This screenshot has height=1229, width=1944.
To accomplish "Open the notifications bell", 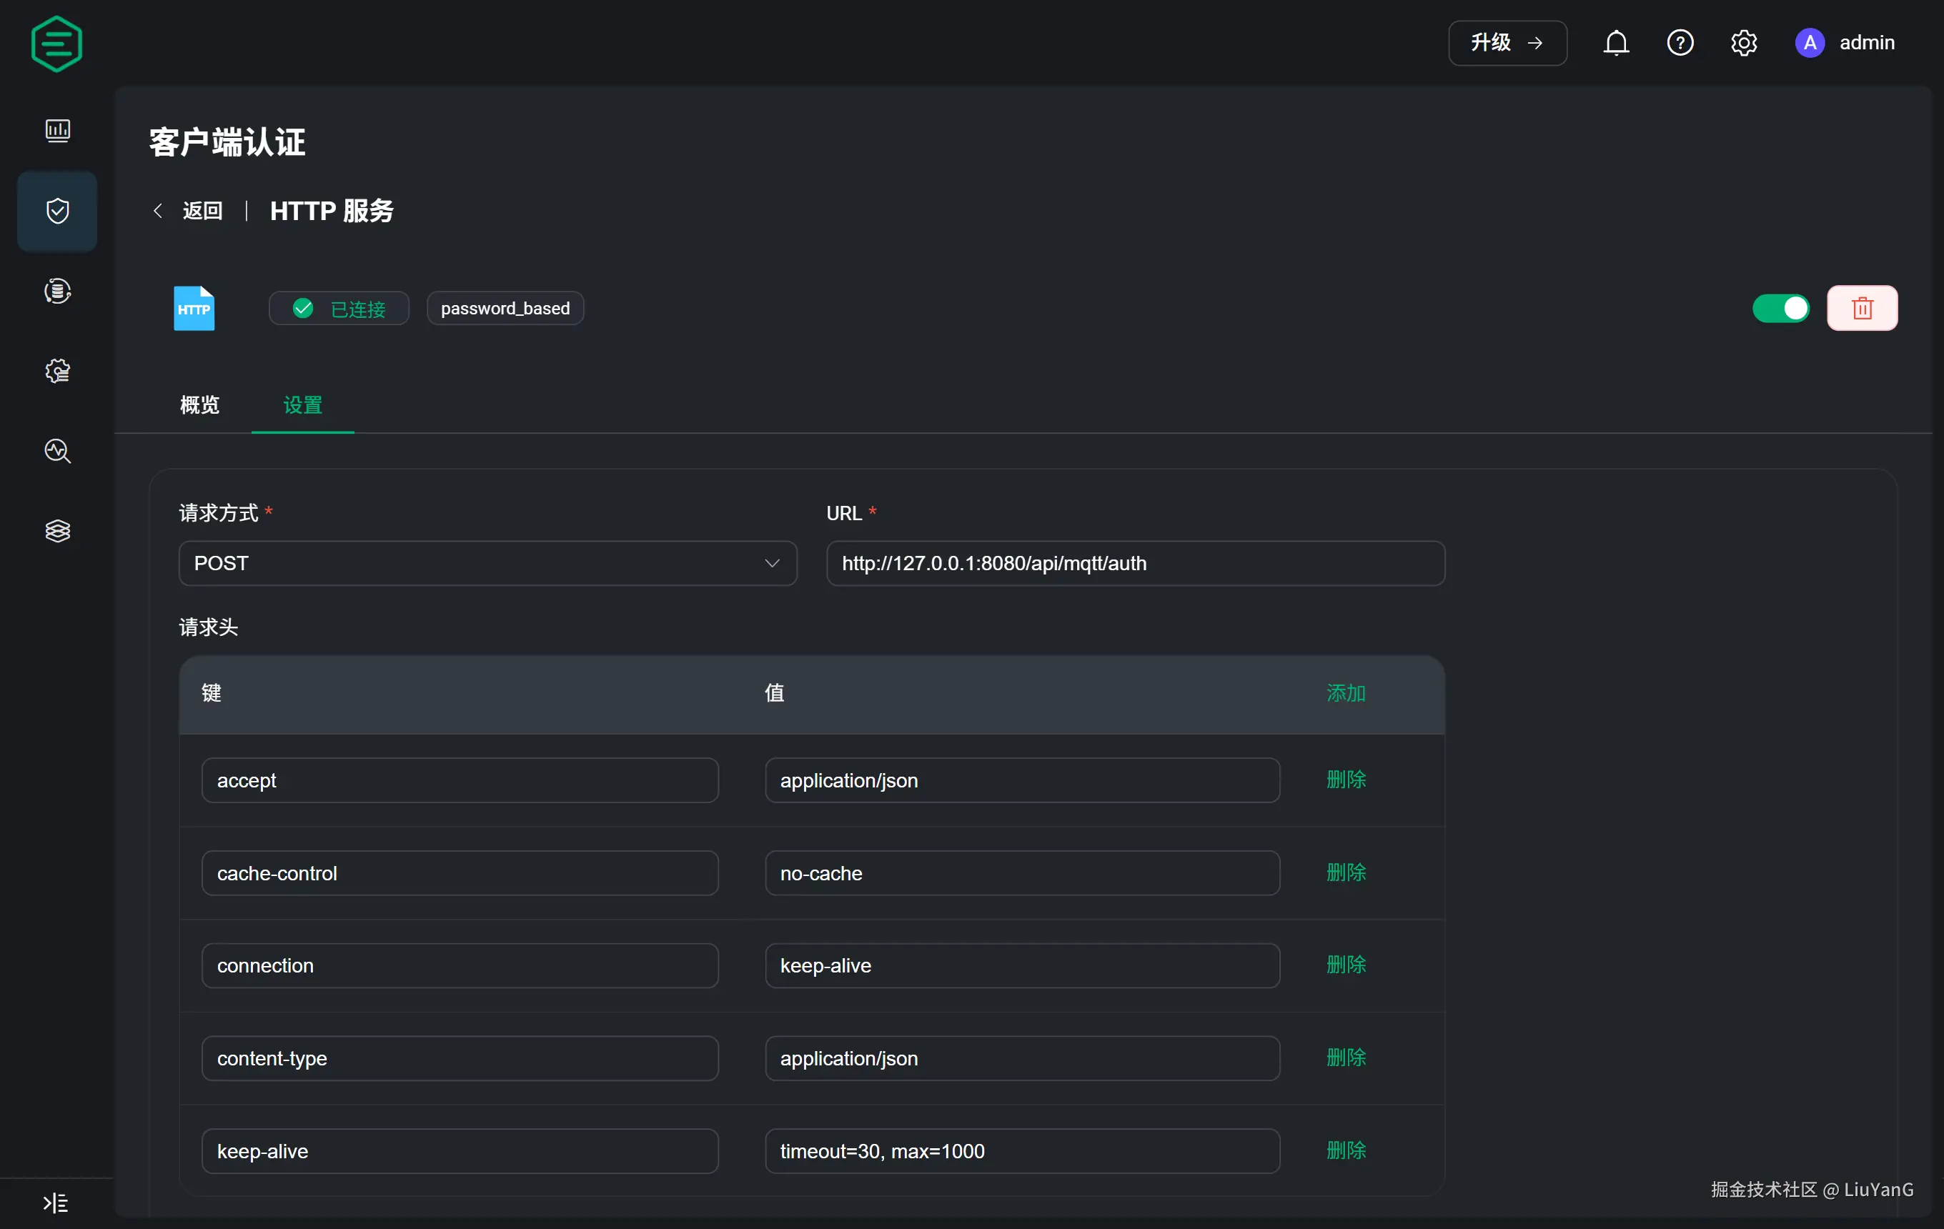I will [1616, 43].
